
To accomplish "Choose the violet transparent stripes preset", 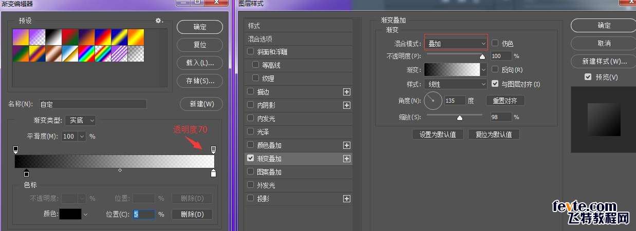I will [119, 53].
